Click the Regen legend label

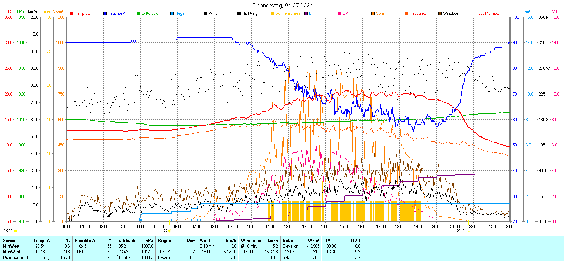[x=181, y=13]
